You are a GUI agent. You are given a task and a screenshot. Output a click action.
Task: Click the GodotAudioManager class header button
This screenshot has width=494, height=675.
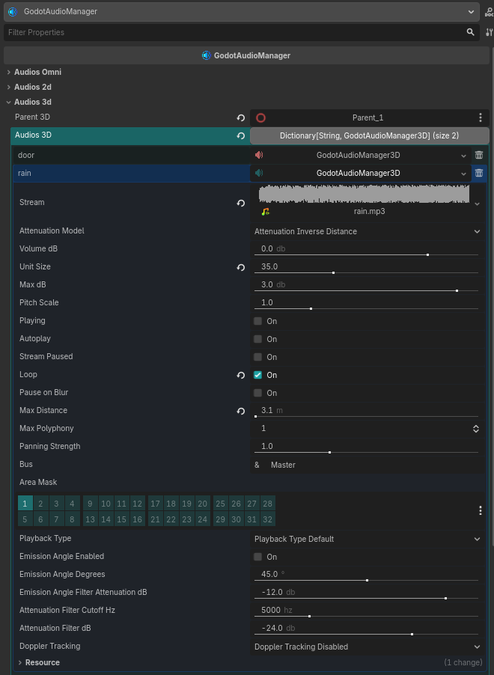(x=246, y=55)
